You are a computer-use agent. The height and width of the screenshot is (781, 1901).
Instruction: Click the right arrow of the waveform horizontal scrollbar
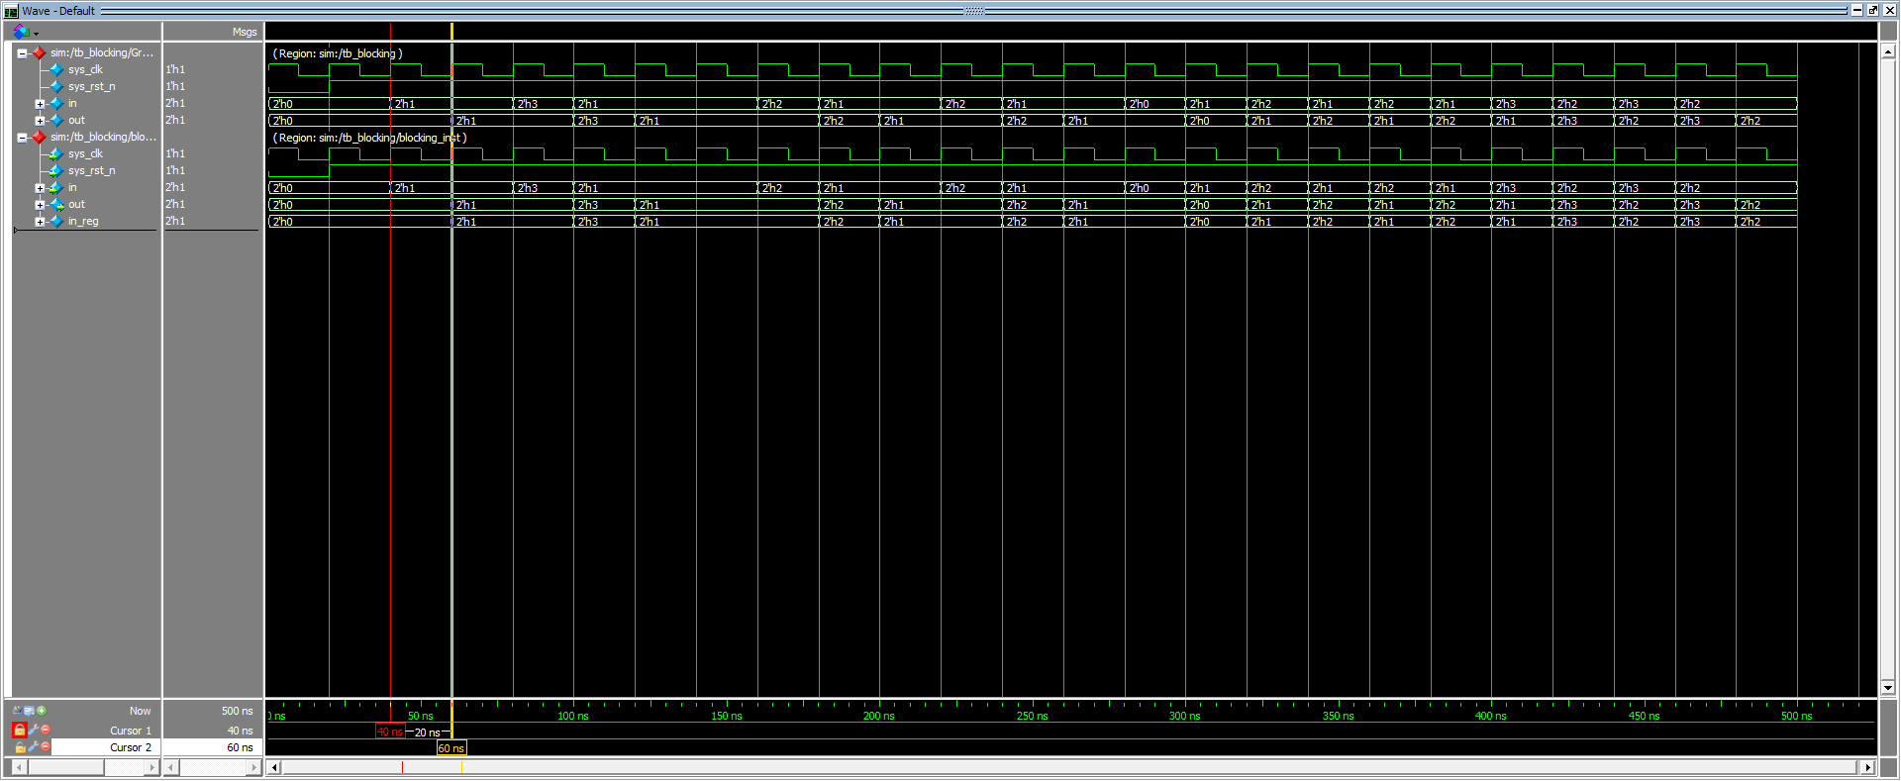click(x=1868, y=768)
